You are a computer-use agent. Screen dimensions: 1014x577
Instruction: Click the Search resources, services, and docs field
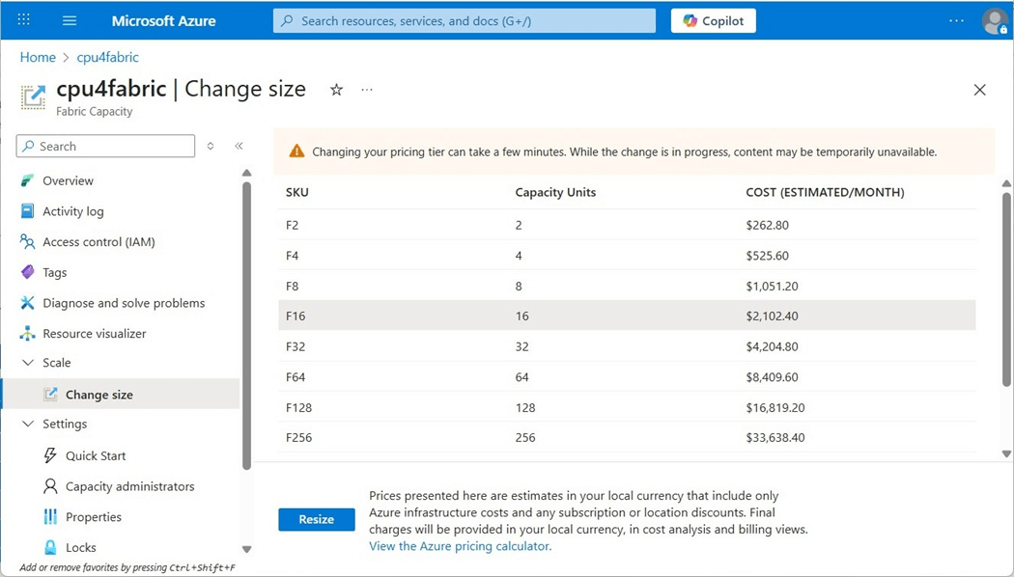coord(464,20)
